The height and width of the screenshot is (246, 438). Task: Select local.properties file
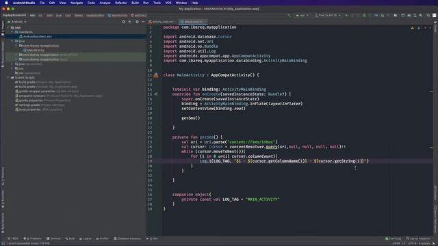click(x=38, y=109)
